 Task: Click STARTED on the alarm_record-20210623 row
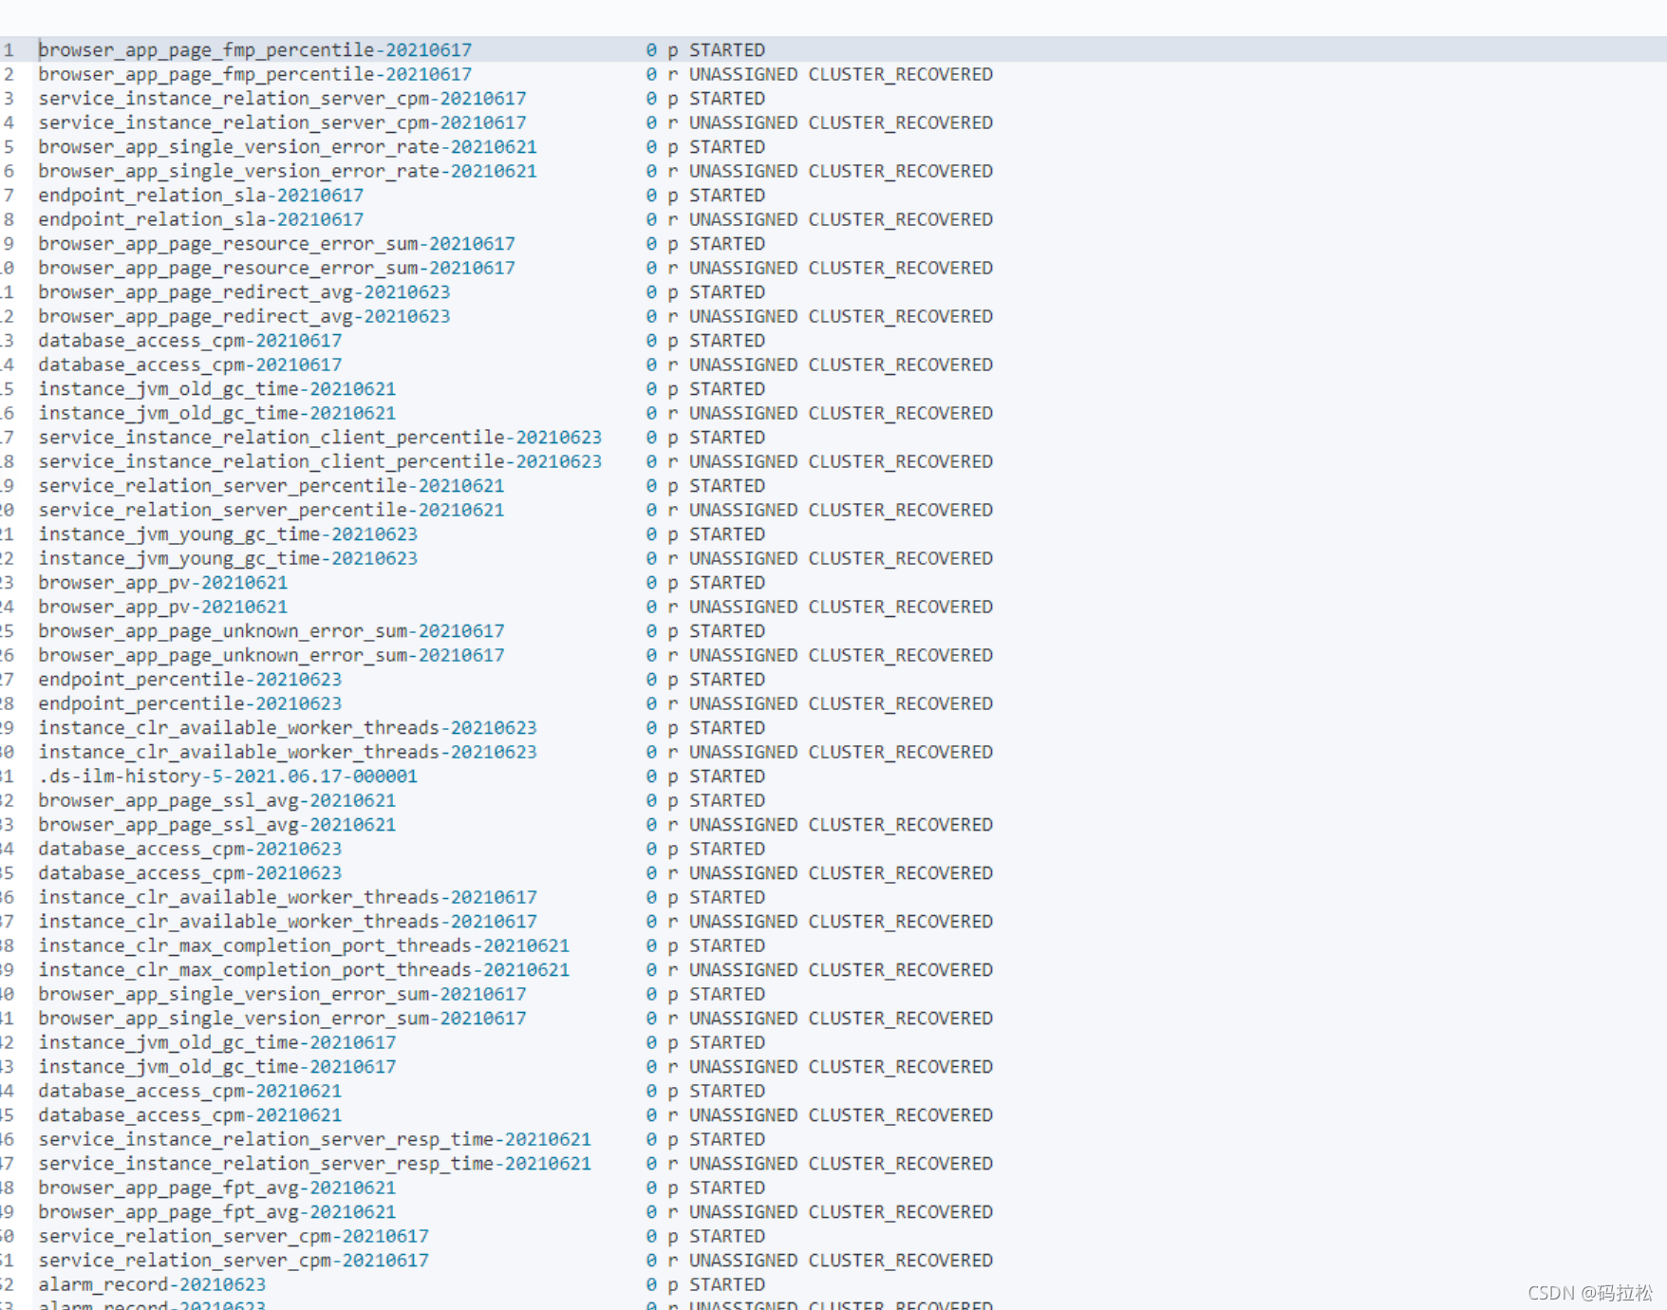727,1285
